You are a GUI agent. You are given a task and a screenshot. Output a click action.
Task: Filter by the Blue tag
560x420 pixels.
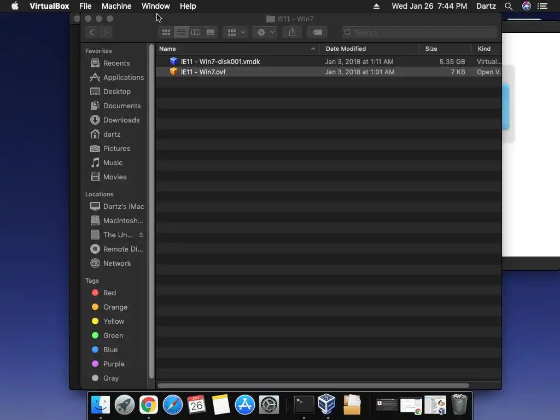click(104, 349)
